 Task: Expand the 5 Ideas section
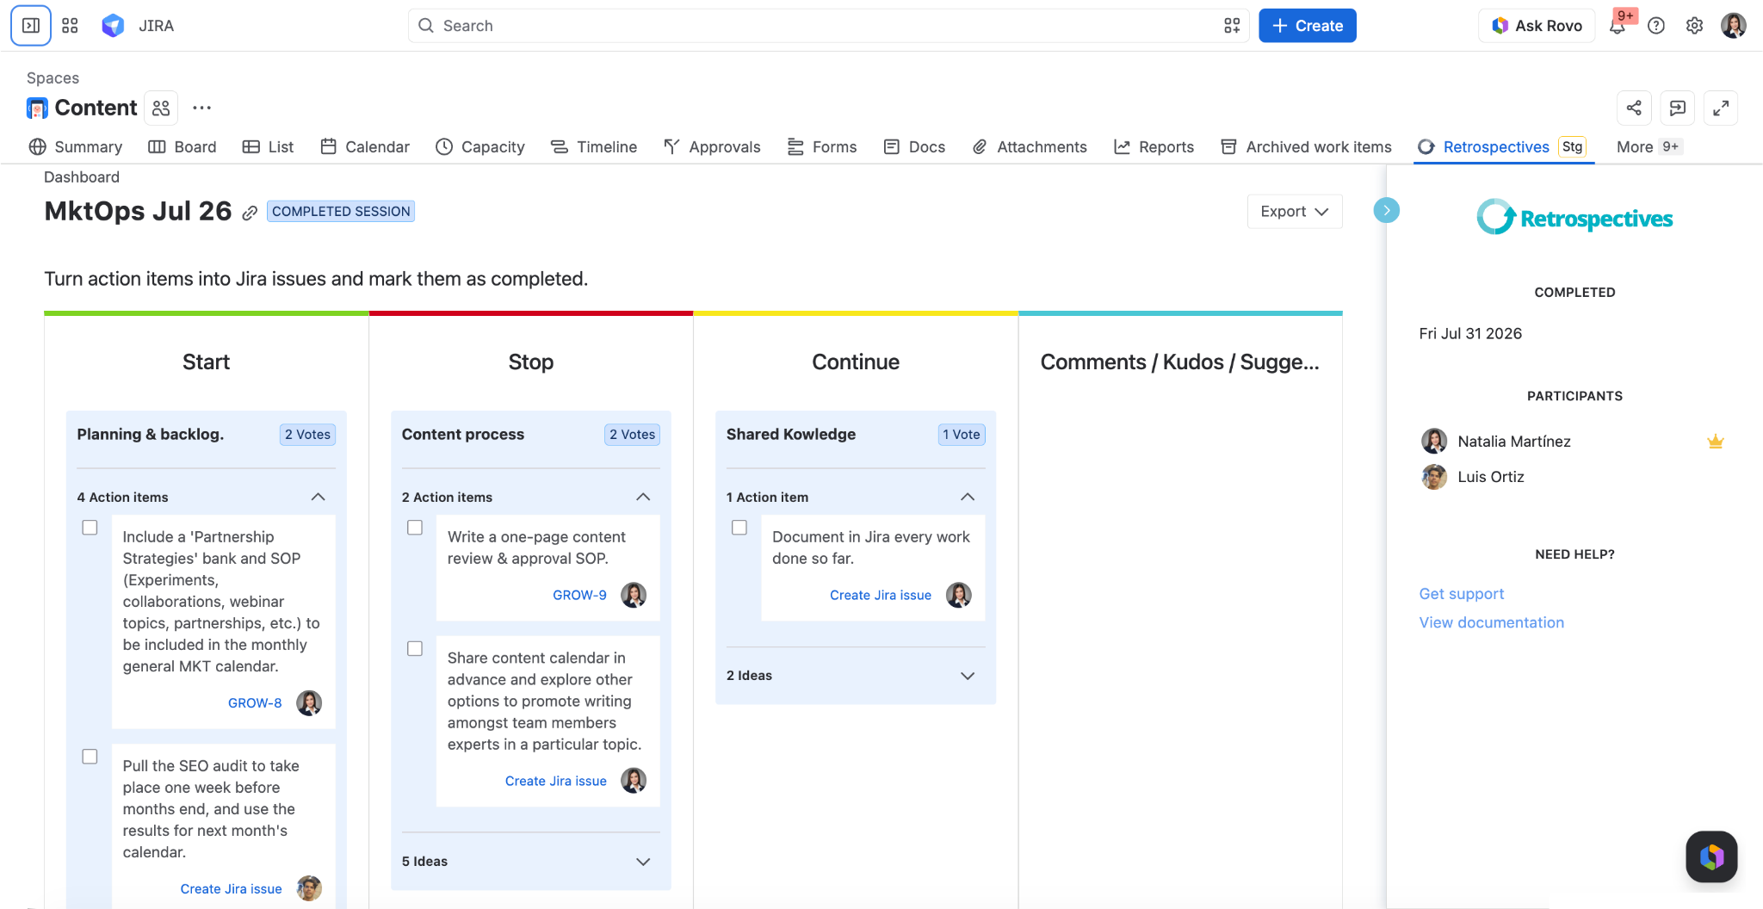tap(643, 862)
